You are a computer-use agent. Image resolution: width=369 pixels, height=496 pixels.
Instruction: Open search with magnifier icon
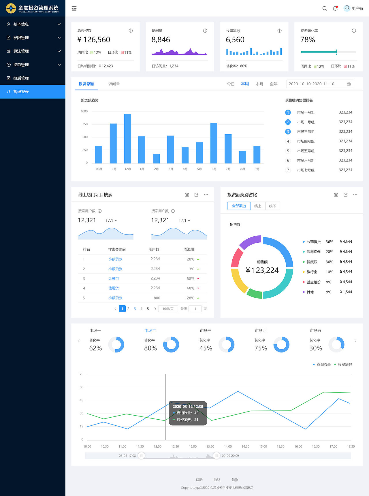(325, 8)
